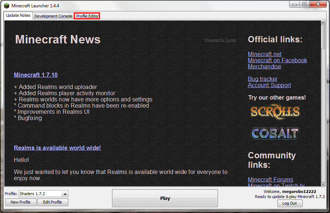Click the '* Improvements in Realms UI' line
Screen dimensions: 330x213
pos(51,112)
